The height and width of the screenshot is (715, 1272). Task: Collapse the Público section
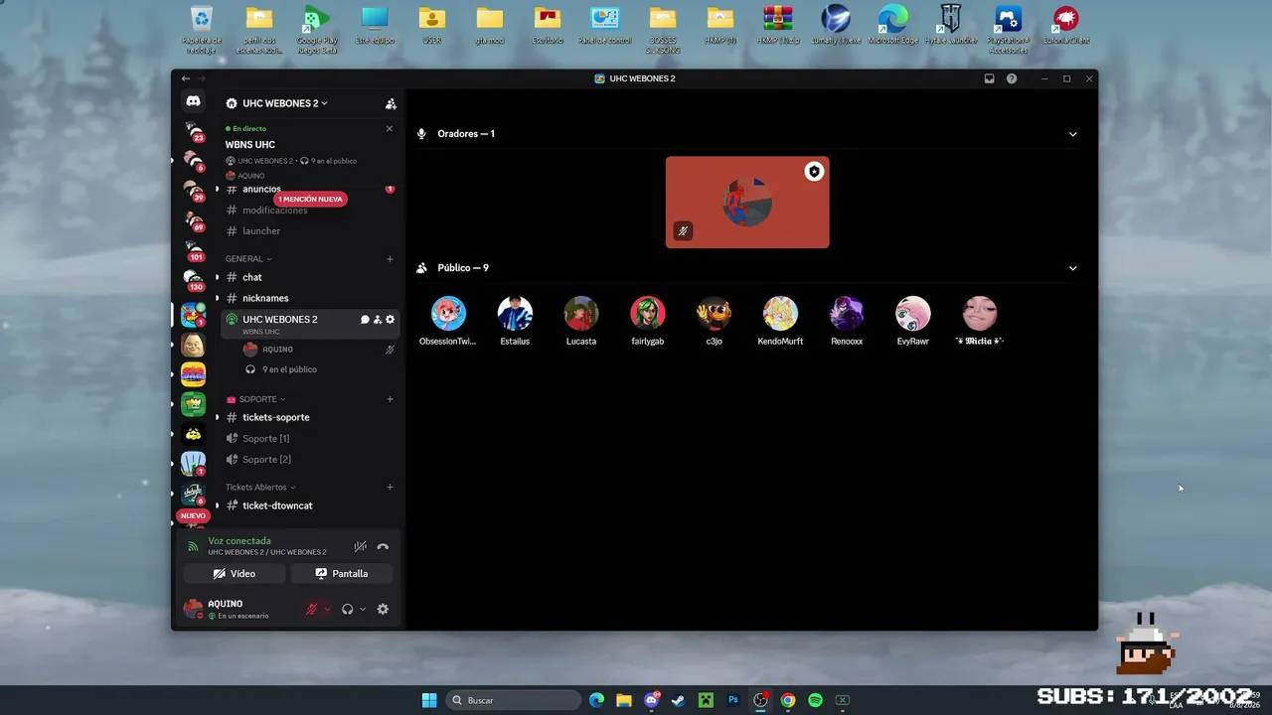coord(1072,268)
